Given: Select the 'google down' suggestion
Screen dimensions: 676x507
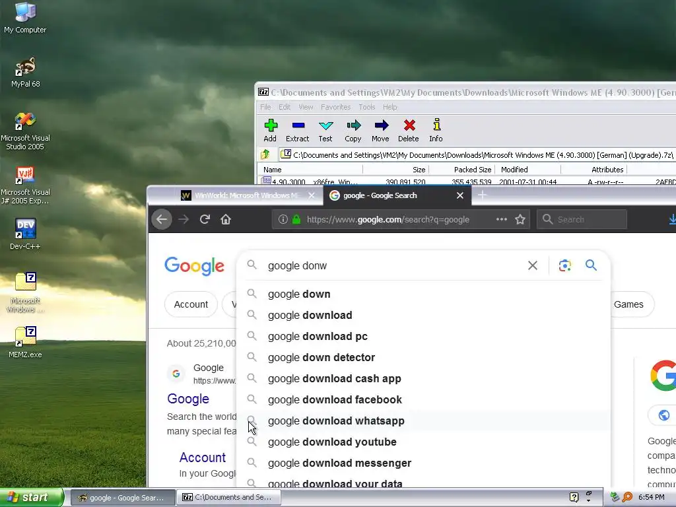Looking at the screenshot, I should pyautogui.click(x=423, y=294).
